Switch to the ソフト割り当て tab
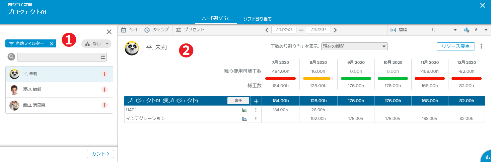The image size is (491, 162). coord(257,19)
